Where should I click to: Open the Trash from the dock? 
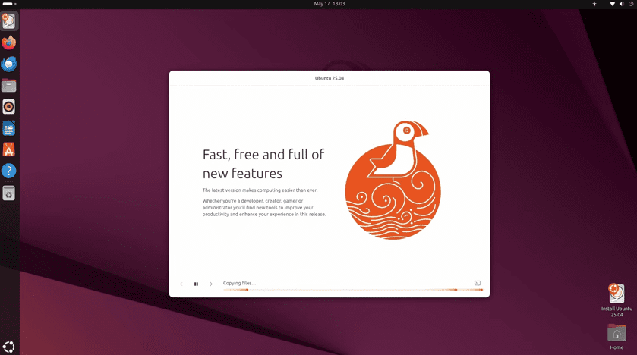(9, 193)
